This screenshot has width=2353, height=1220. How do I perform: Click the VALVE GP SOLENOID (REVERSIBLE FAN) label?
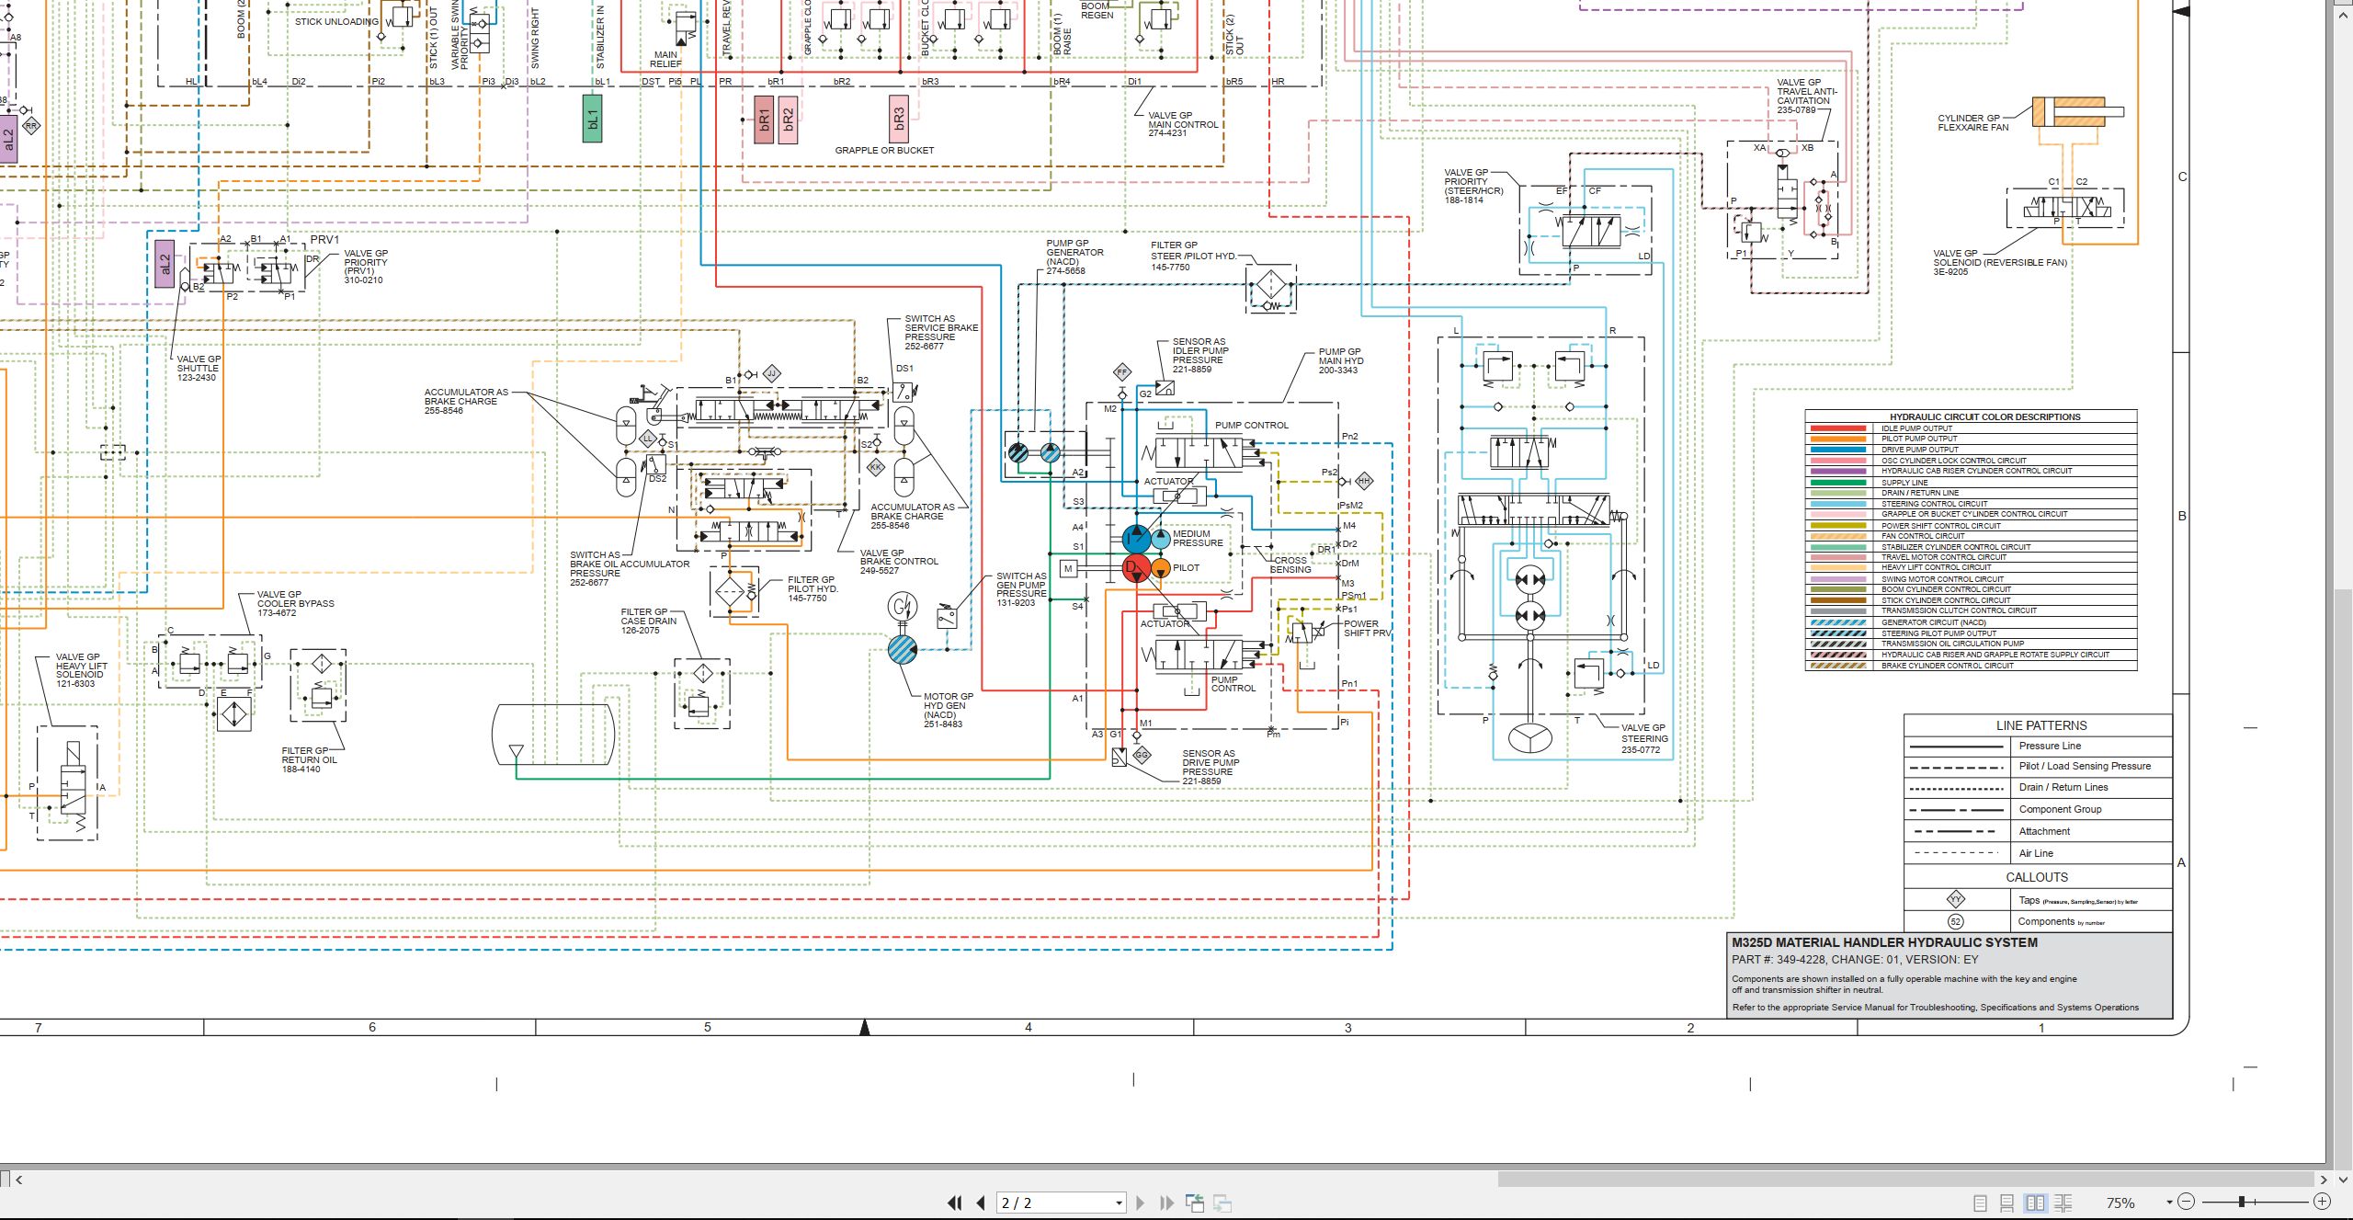pos(1999,262)
